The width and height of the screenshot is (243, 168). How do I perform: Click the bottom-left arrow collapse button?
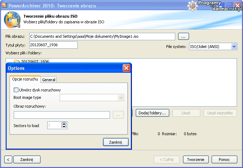pos(8,160)
